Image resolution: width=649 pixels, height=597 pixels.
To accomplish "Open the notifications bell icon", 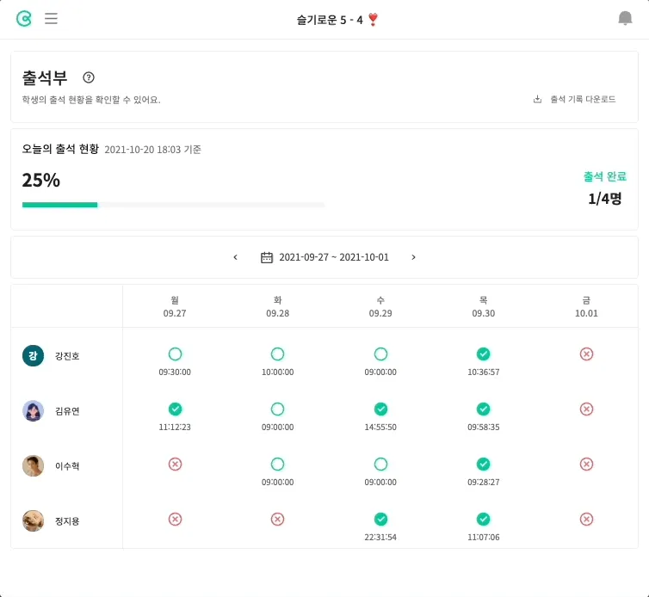I will 625,18.
